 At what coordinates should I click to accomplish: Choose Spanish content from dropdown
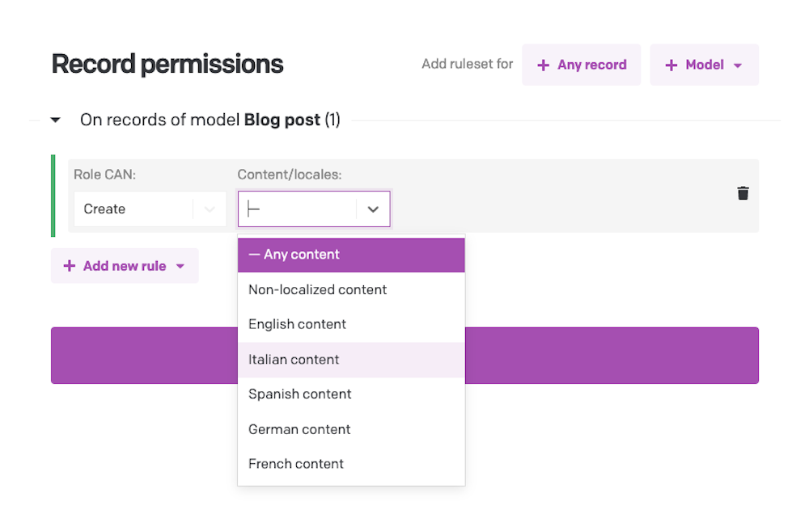tap(351, 394)
